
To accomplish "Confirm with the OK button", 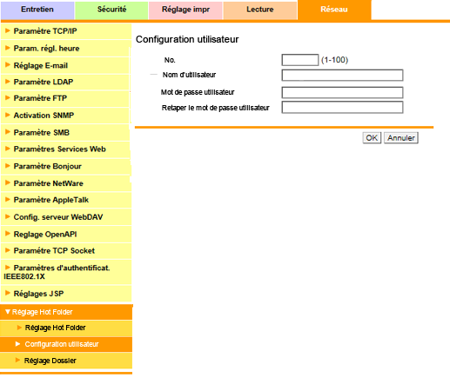I will click(372, 138).
